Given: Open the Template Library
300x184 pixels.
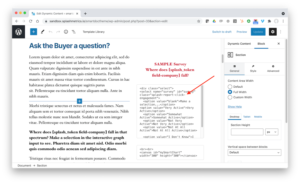Looking at the screenshot, I should [x=93, y=32].
